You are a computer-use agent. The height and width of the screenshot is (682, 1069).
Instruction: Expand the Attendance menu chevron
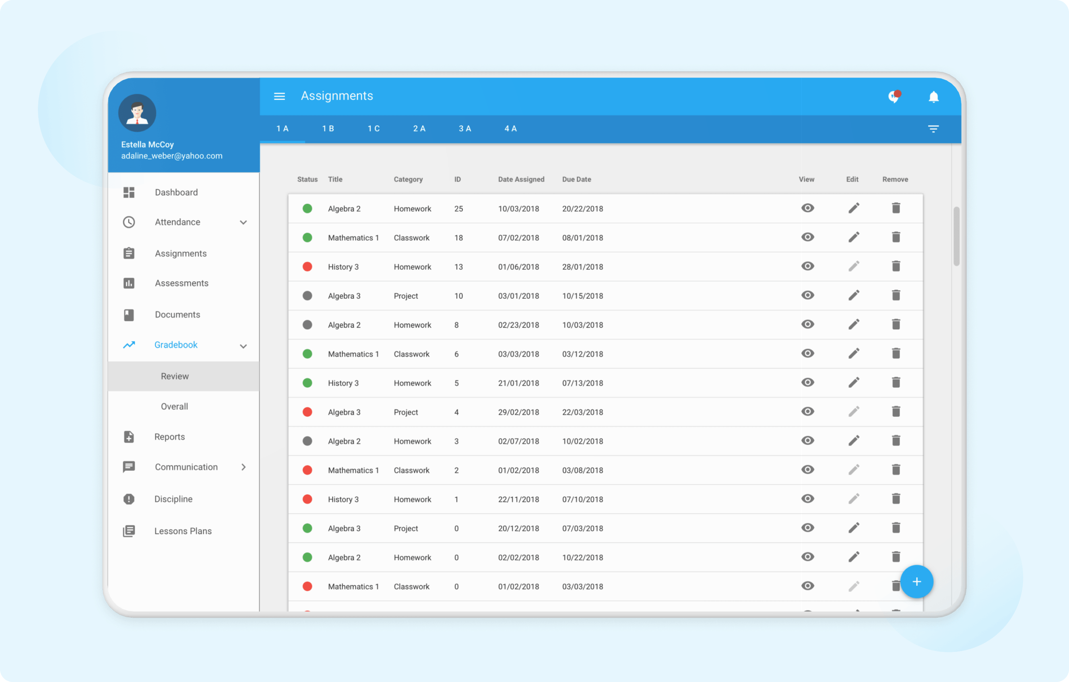click(243, 222)
